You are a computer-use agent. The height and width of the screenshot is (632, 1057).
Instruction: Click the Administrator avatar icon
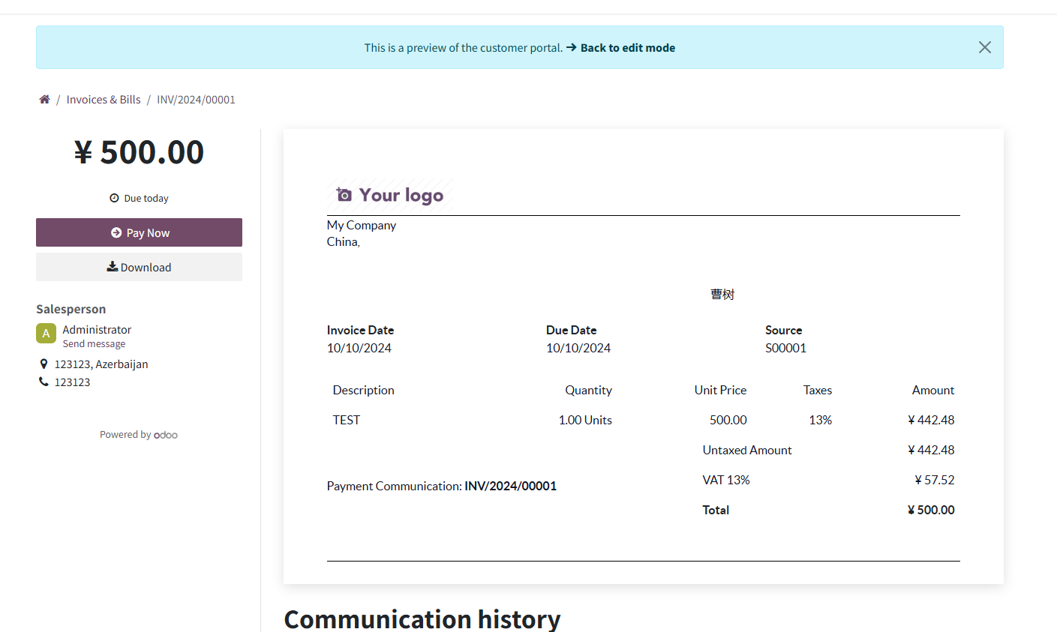pos(46,334)
